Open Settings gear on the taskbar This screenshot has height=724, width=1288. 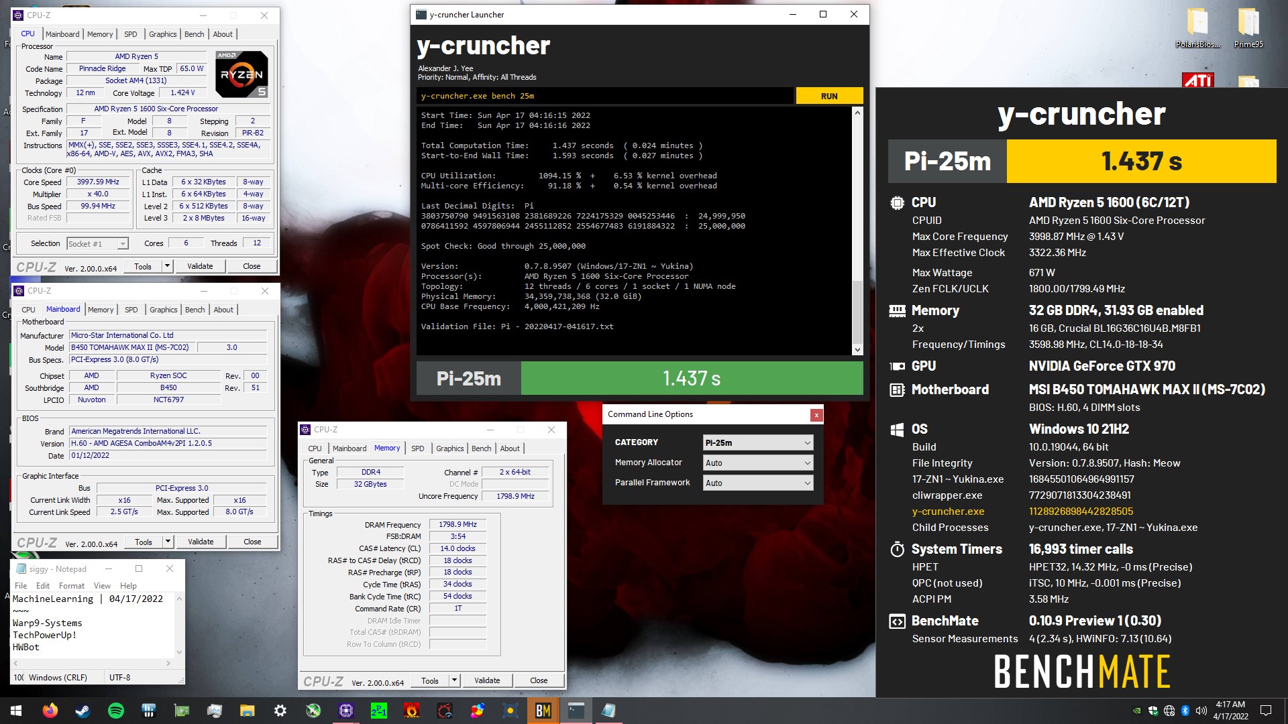pyautogui.click(x=280, y=711)
